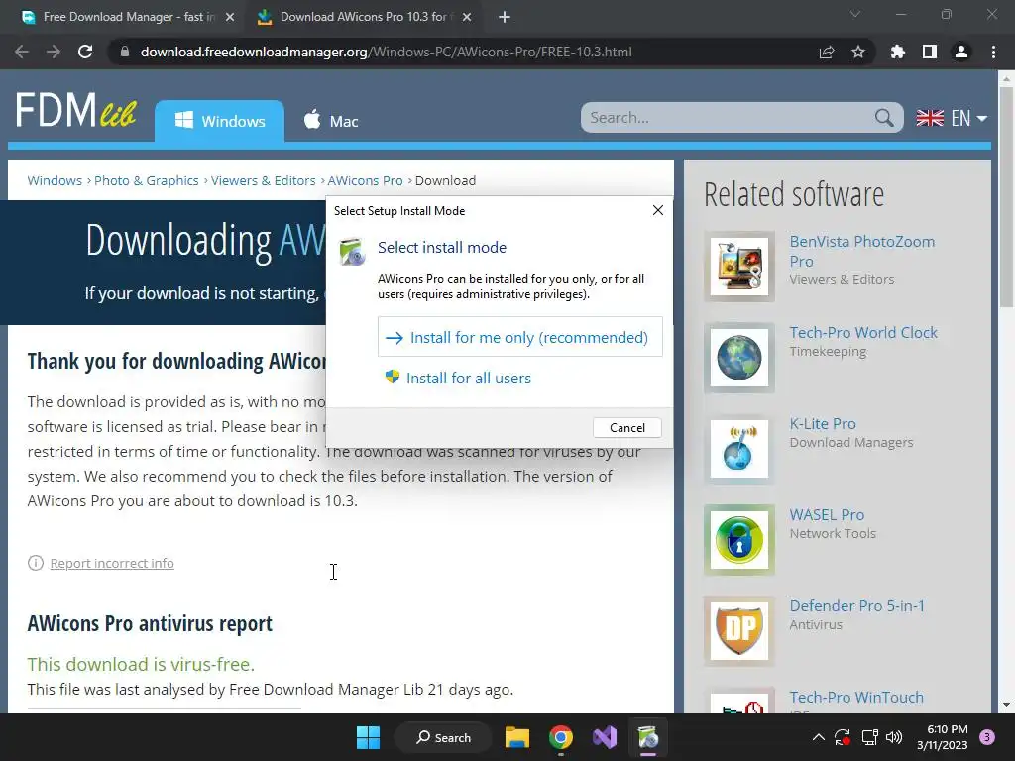
Task: Click the Tech-Pro World Clock globe thumbnail
Action: tap(739, 358)
